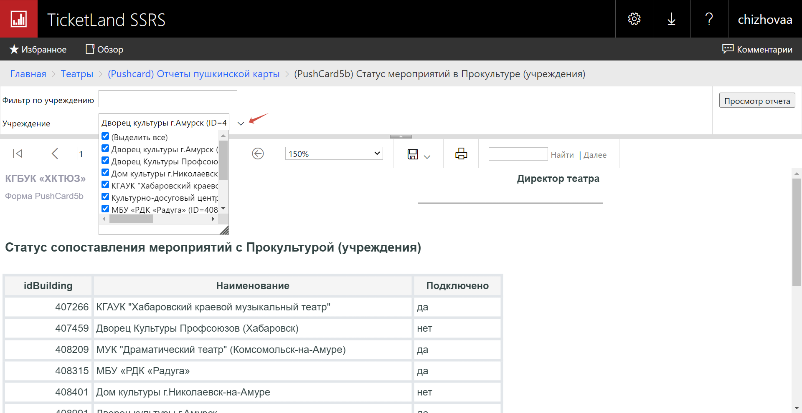Expand the export format chevron
This screenshot has height=413, width=802.
pyautogui.click(x=427, y=156)
